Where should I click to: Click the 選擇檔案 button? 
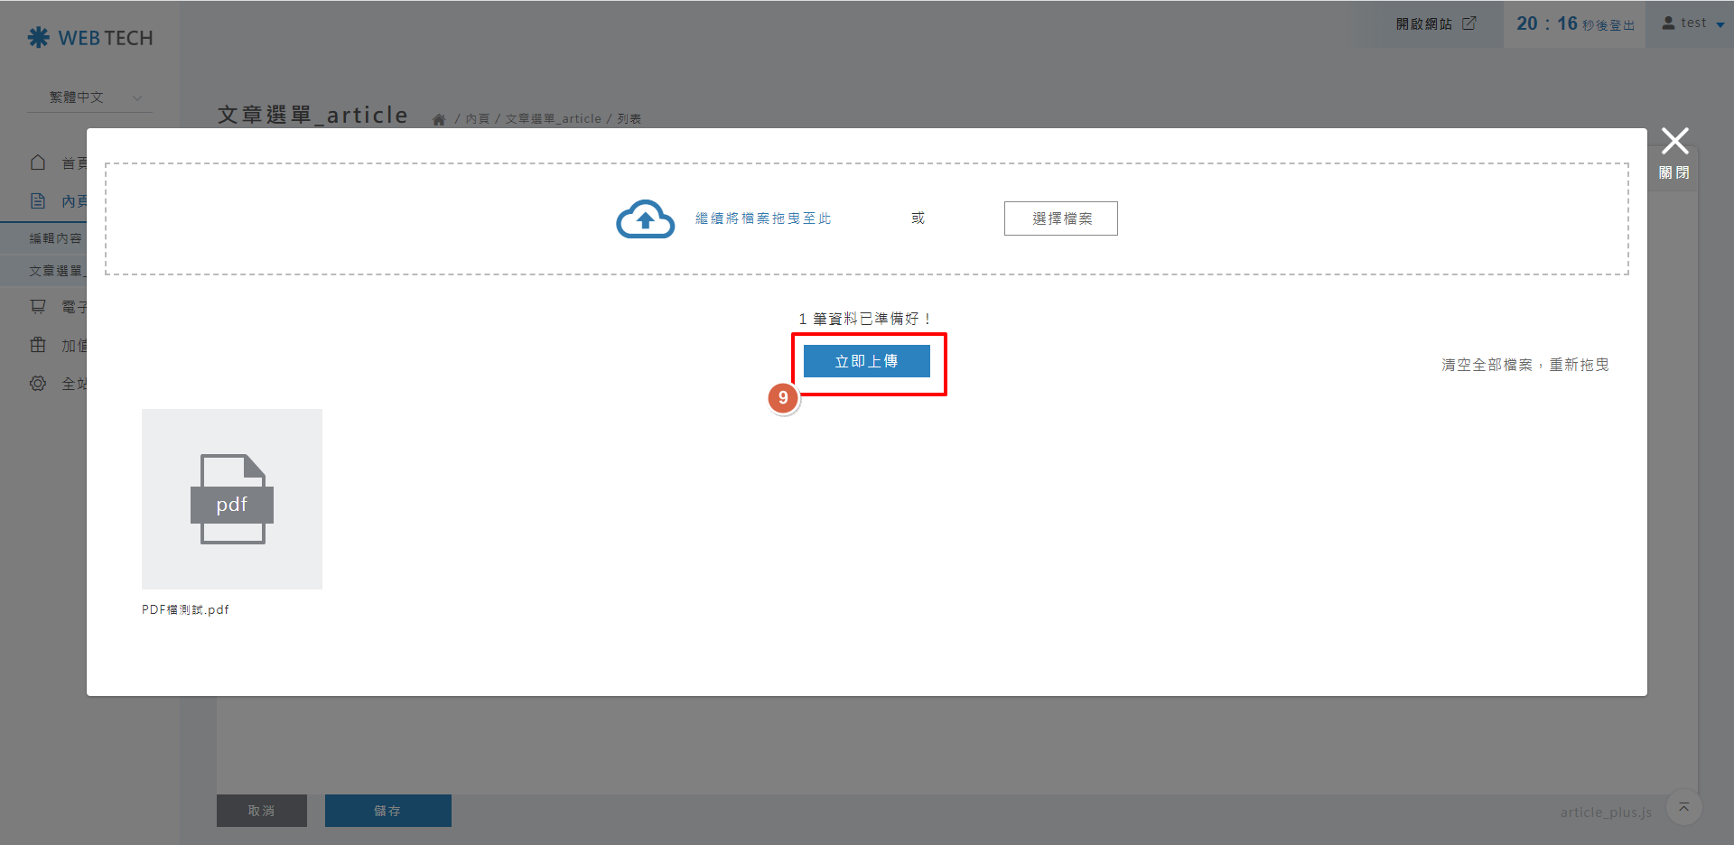click(x=1060, y=218)
